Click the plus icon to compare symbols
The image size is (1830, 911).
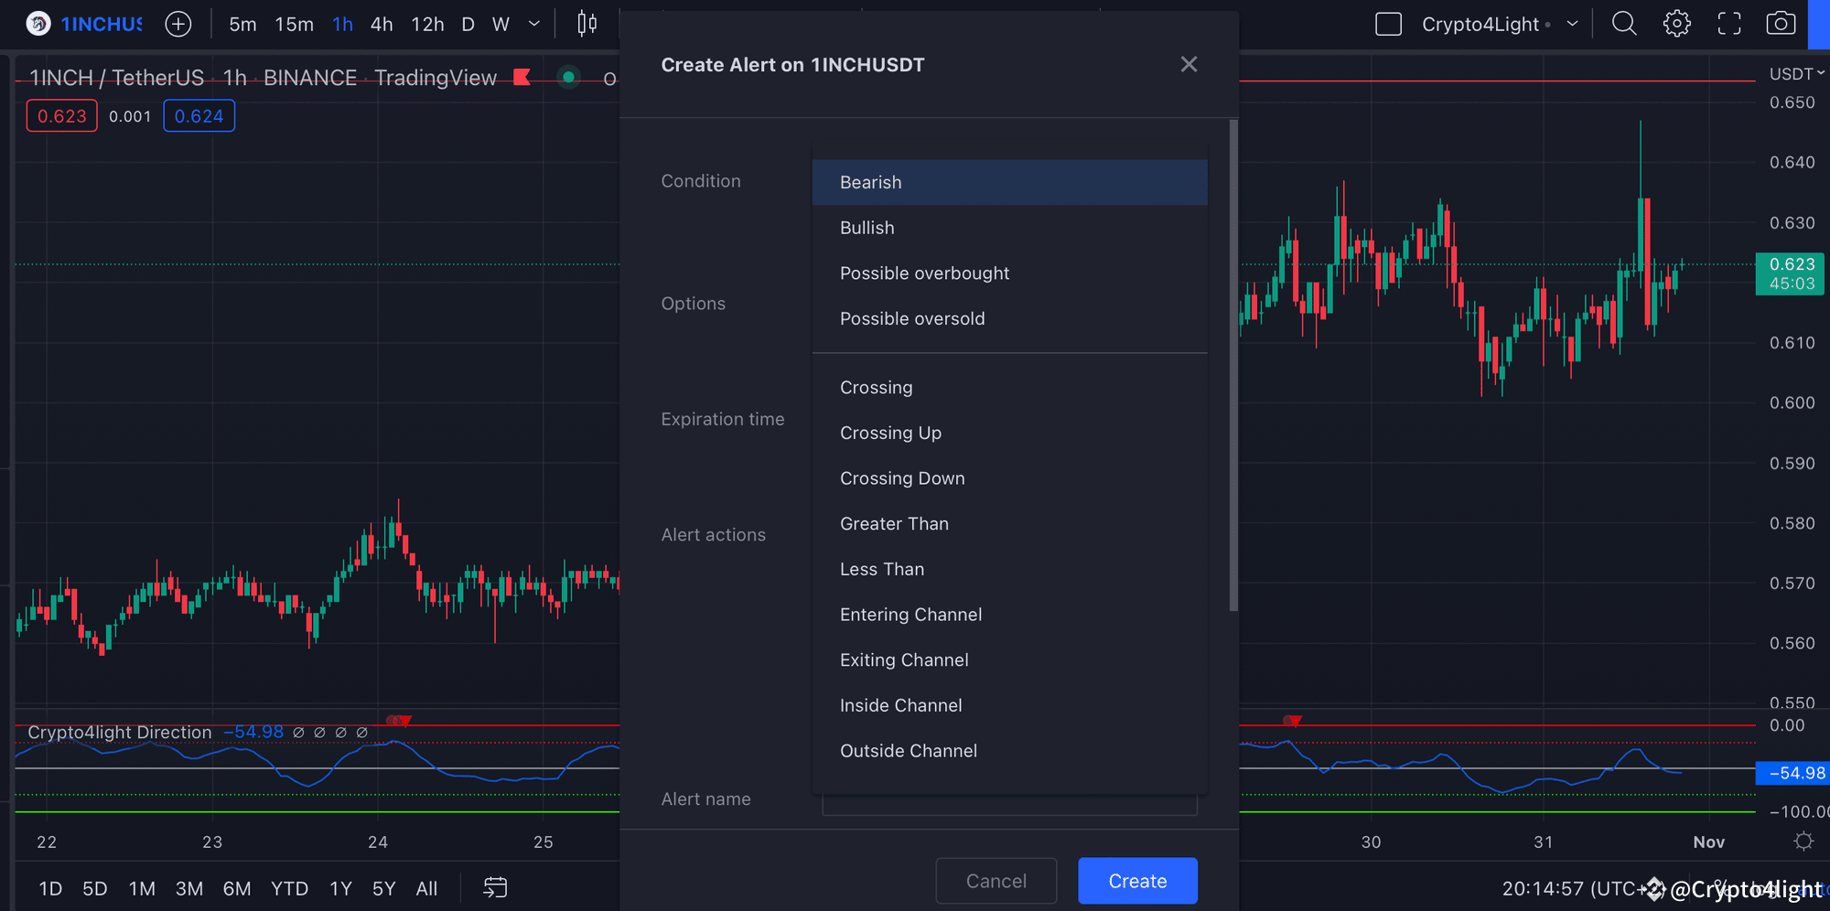point(178,24)
